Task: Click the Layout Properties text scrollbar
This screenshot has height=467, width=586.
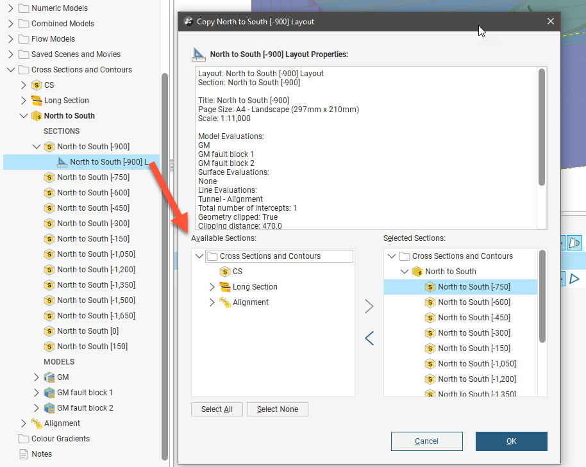Action: coord(542,128)
